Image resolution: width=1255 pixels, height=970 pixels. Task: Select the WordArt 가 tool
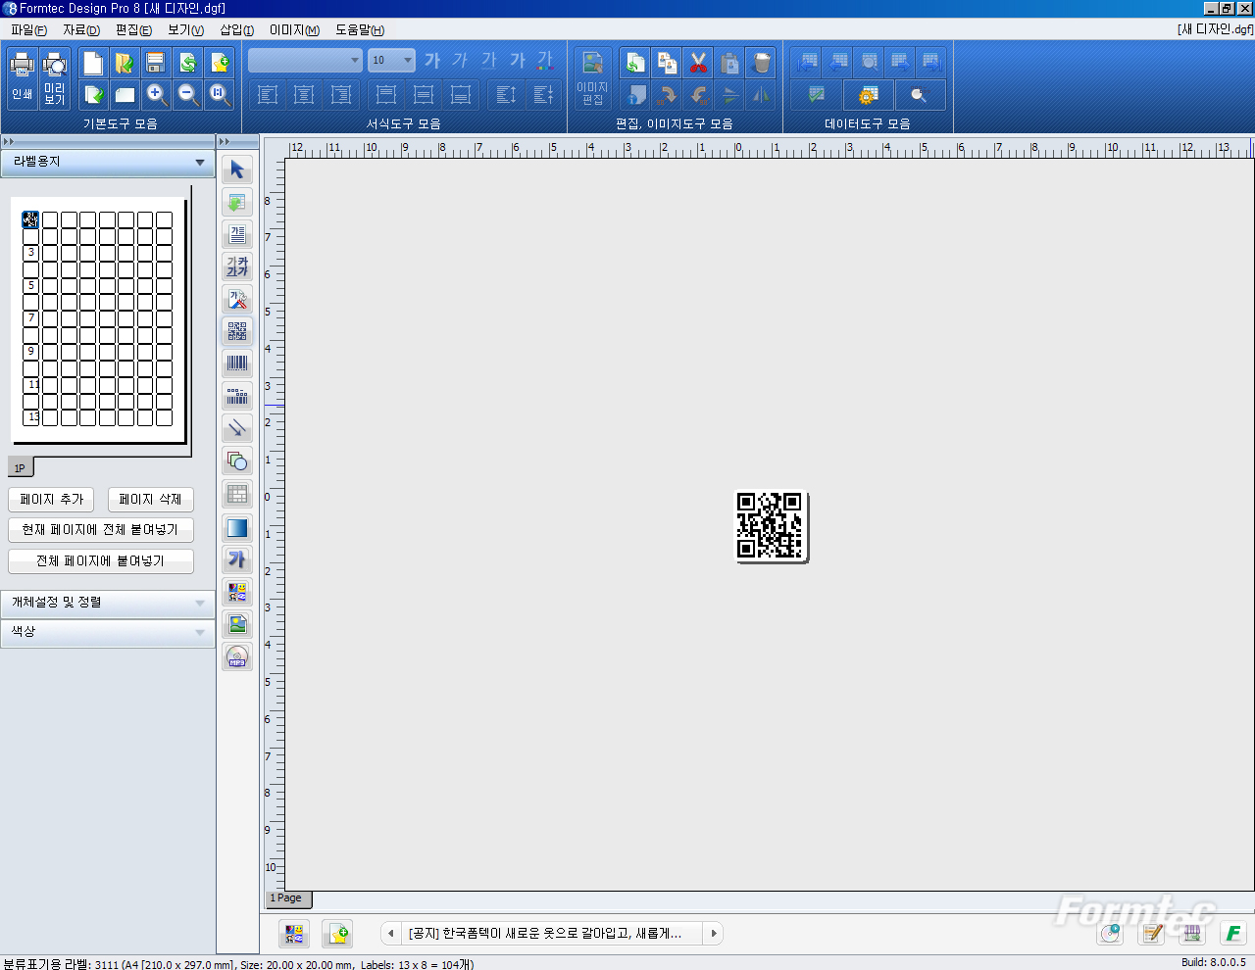[237, 559]
